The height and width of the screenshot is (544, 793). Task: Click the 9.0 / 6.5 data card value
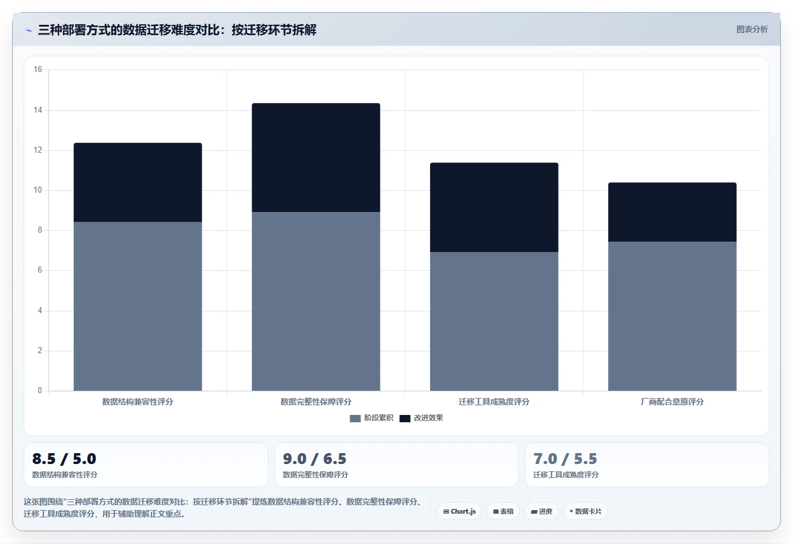(x=315, y=459)
